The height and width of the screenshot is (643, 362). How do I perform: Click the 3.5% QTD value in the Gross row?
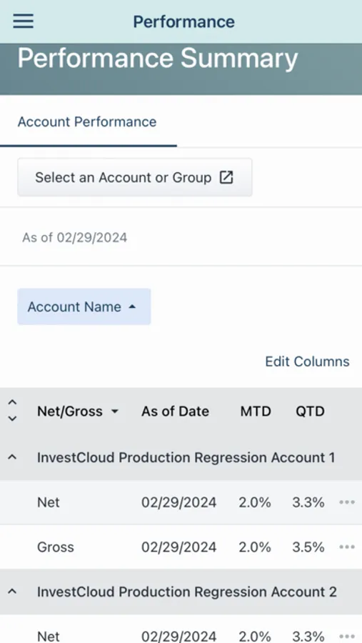[308, 547]
